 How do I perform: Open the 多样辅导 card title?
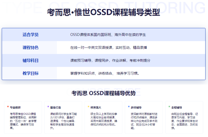coord(136,107)
